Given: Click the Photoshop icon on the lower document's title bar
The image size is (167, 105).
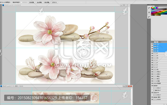Looking at the screenshot, I should [1, 86].
